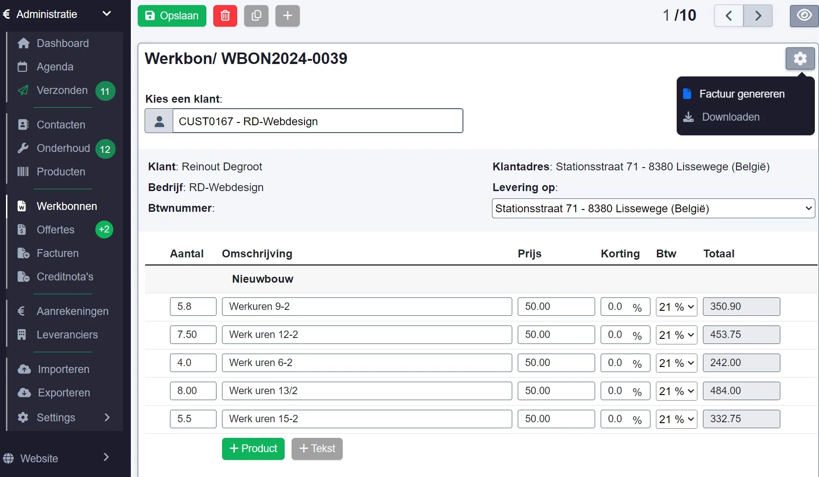Go to next werkbon with right arrow
The image size is (819, 477).
758,16
